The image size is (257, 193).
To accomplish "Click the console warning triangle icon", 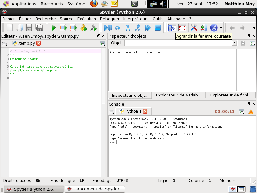I will point(251,112).
